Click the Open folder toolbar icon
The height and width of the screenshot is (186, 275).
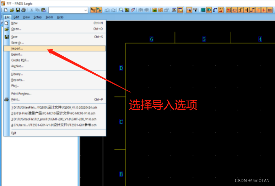12,10
